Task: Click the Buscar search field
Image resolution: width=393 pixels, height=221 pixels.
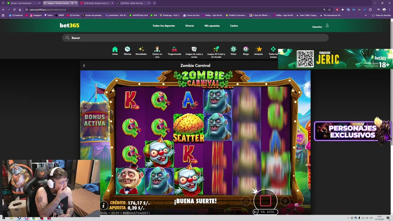Action: (195, 38)
